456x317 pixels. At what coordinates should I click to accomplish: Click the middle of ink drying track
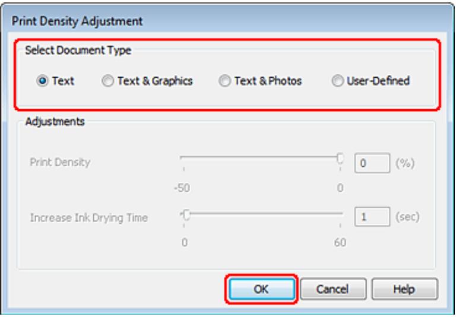262,214
